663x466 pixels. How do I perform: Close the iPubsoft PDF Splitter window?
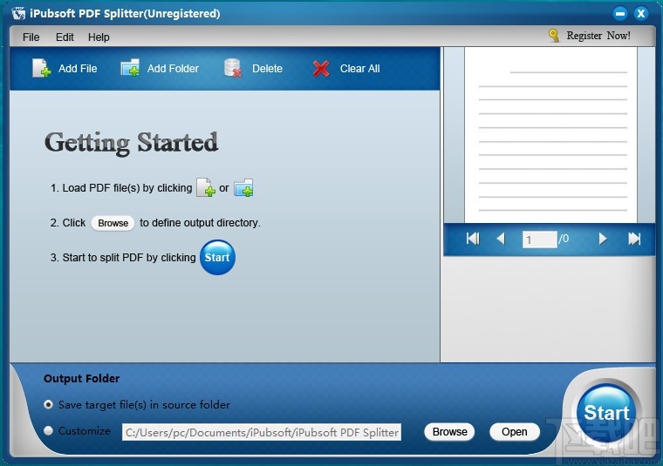(x=641, y=14)
